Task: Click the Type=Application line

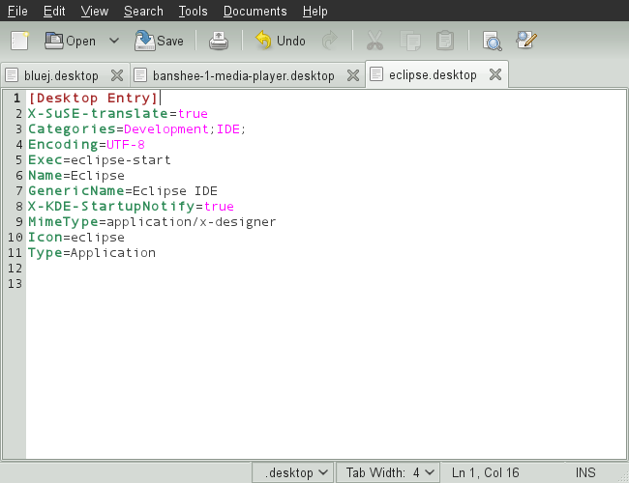Action: [92, 253]
